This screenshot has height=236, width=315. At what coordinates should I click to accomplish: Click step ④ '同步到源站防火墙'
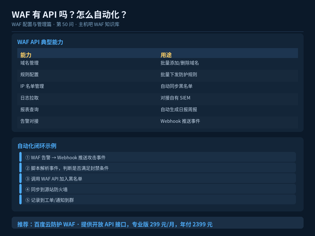tap(157, 189)
